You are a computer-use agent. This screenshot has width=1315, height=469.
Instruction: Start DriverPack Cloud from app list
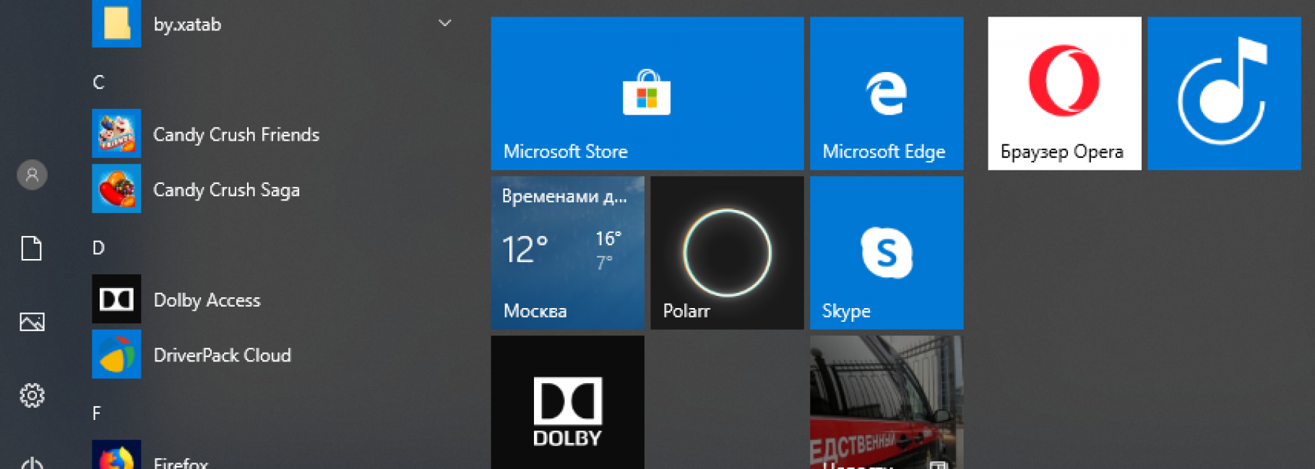click(x=222, y=355)
